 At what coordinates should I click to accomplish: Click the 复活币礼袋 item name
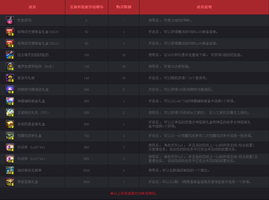[x=26, y=78]
